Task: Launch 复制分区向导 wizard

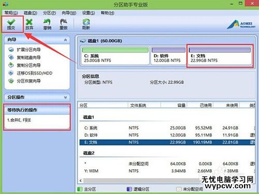Action: (x=28, y=65)
